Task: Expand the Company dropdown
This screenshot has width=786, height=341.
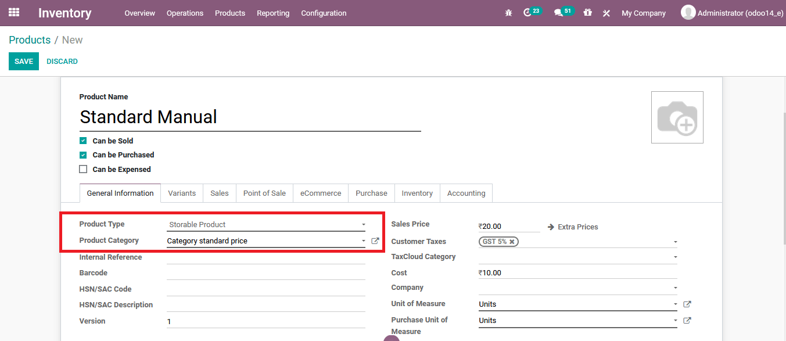Action: [x=675, y=288]
